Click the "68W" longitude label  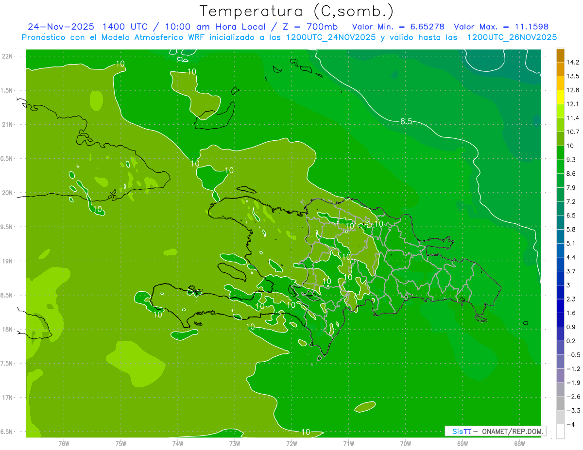pos(519,444)
